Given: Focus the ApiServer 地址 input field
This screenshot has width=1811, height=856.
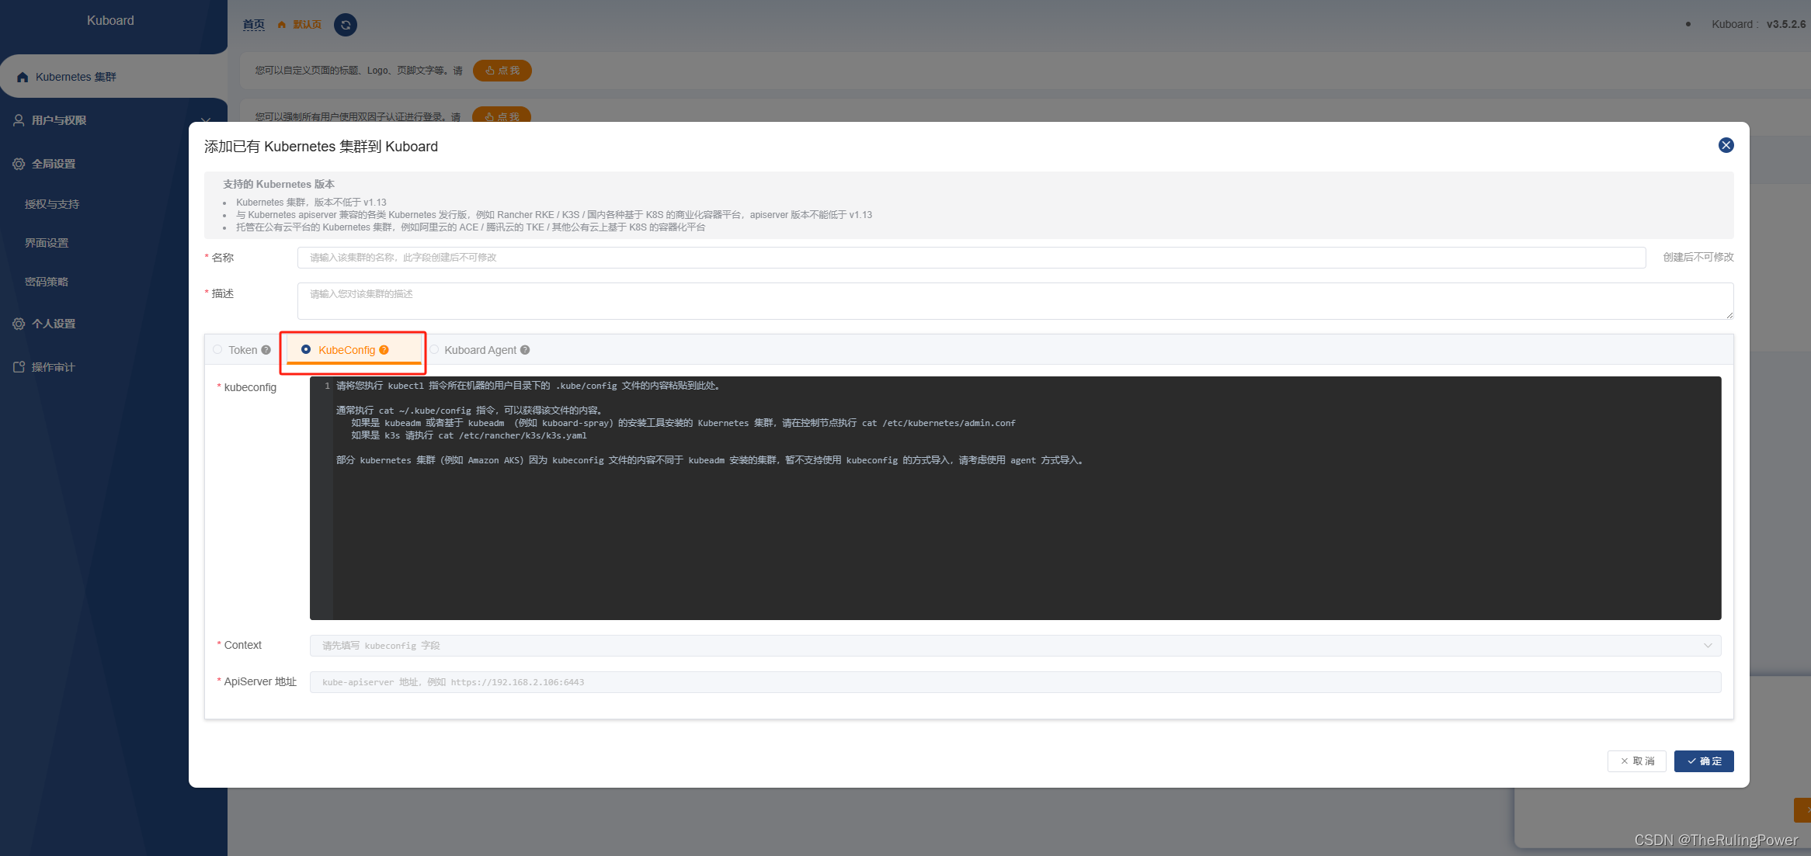Looking at the screenshot, I should (x=1015, y=682).
